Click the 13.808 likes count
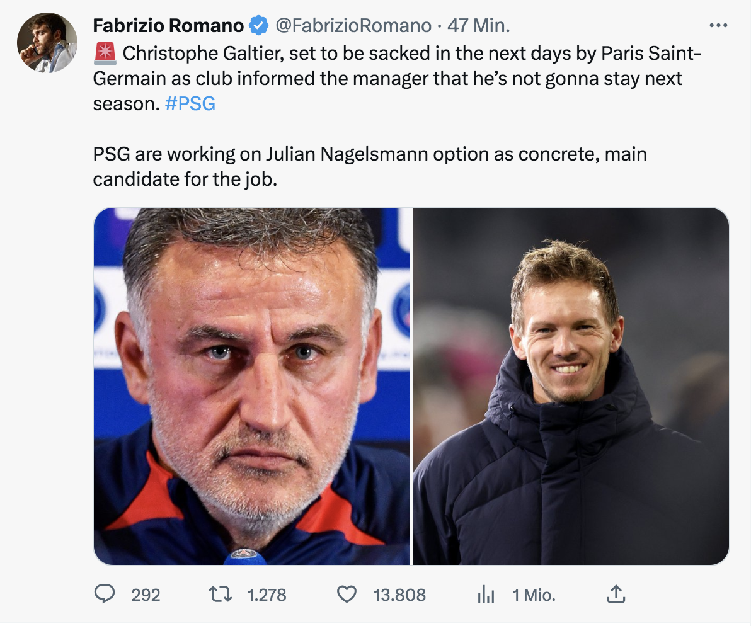 click(399, 595)
